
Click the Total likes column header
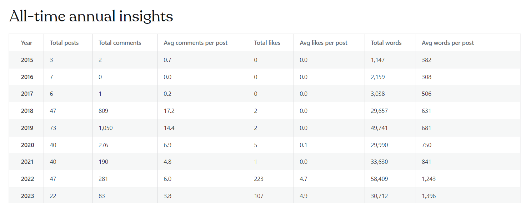coord(267,43)
